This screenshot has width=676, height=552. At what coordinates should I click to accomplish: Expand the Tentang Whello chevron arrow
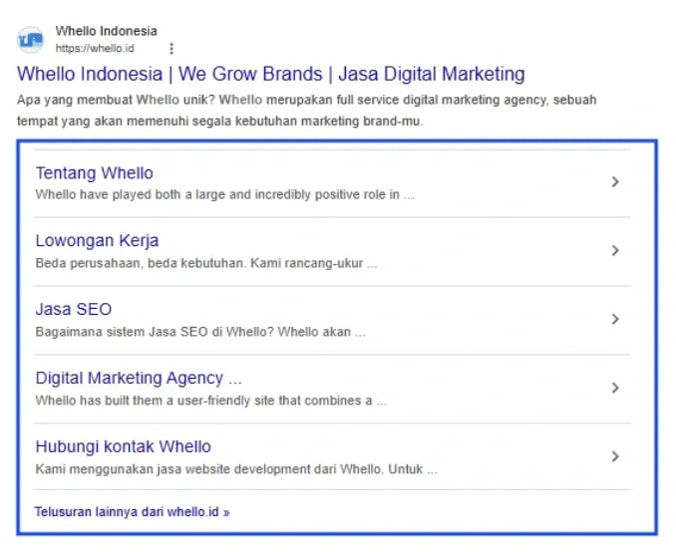[615, 182]
